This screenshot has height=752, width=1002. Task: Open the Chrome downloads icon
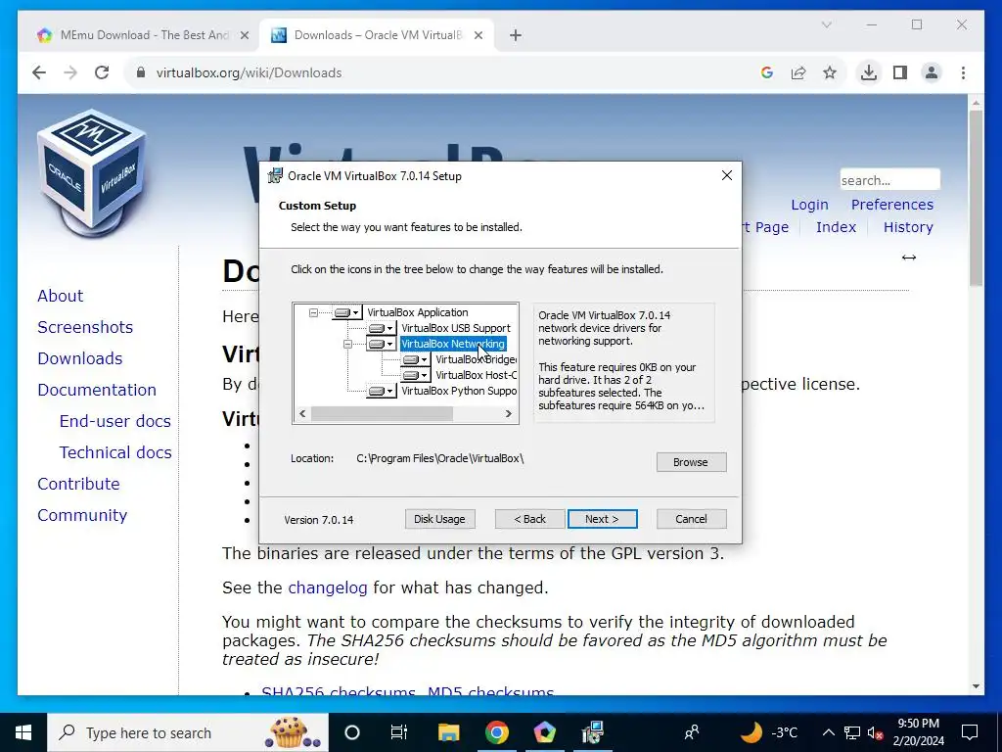(869, 72)
